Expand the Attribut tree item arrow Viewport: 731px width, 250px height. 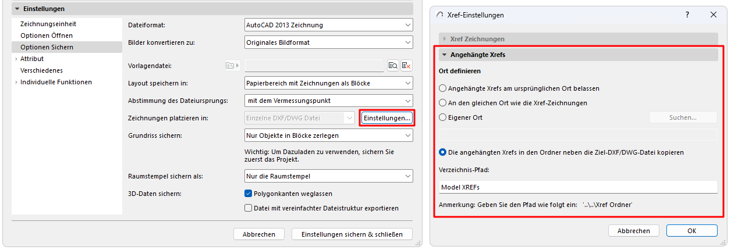(x=15, y=59)
